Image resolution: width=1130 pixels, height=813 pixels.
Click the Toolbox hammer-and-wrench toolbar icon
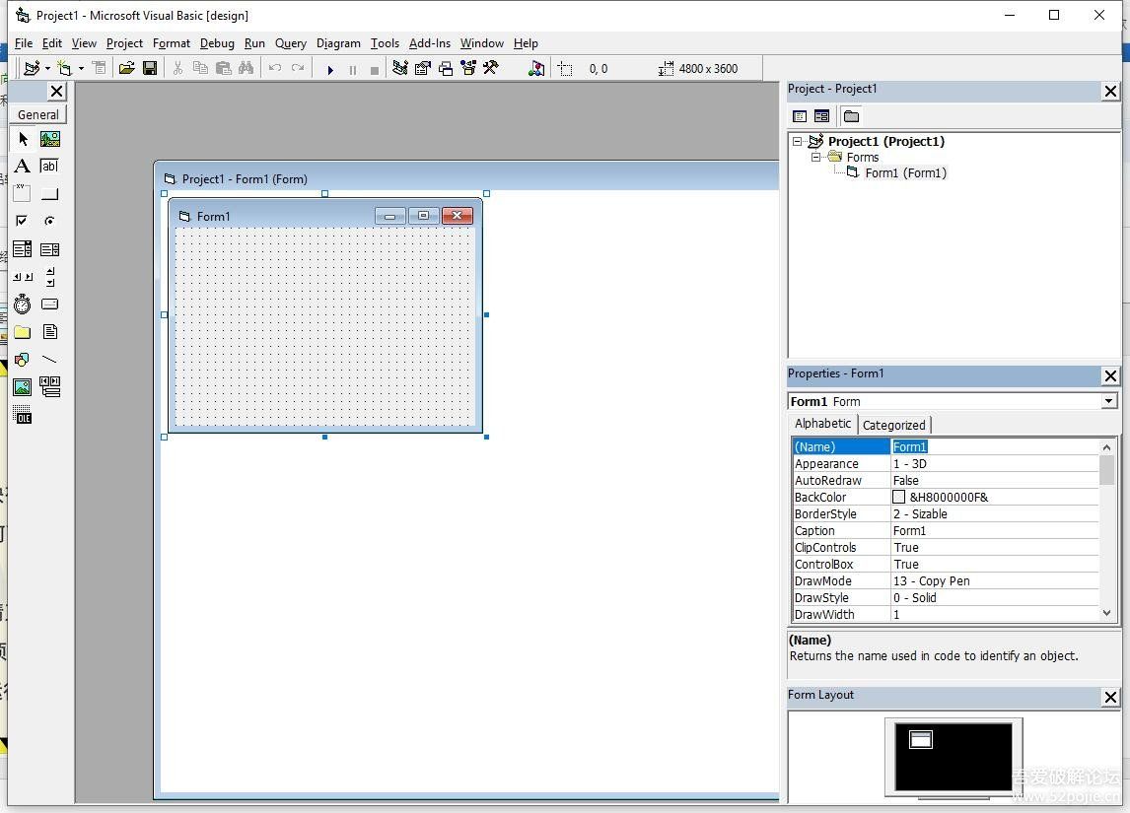(491, 68)
